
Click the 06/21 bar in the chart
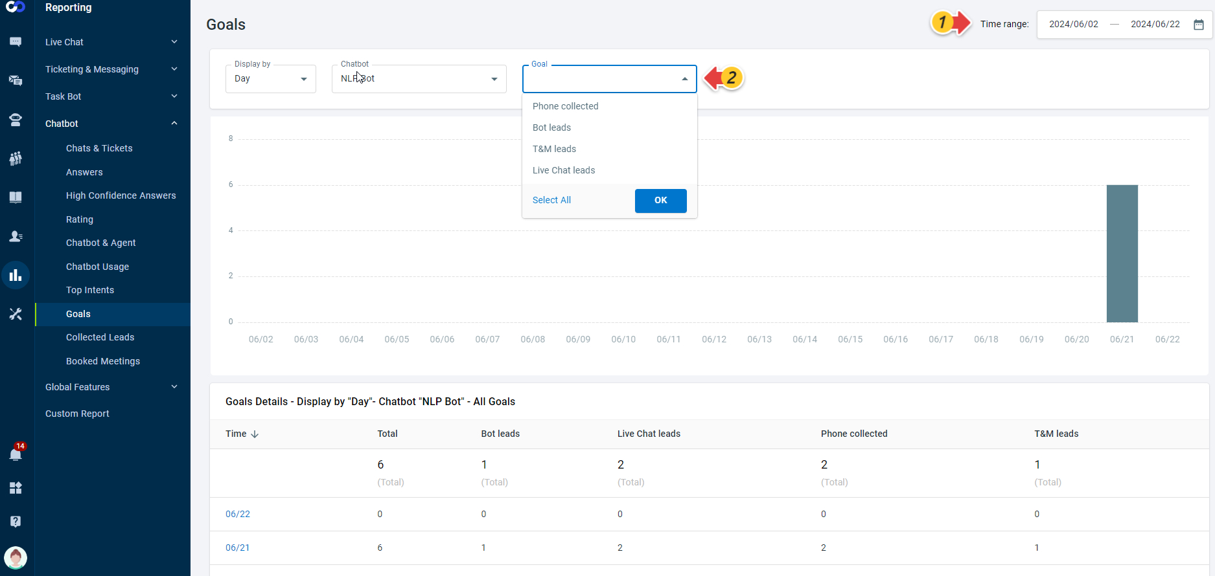pyautogui.click(x=1122, y=254)
